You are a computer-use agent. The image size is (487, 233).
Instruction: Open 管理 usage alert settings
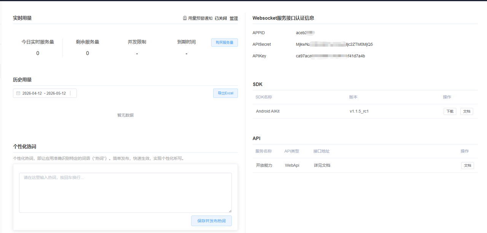tap(234, 18)
